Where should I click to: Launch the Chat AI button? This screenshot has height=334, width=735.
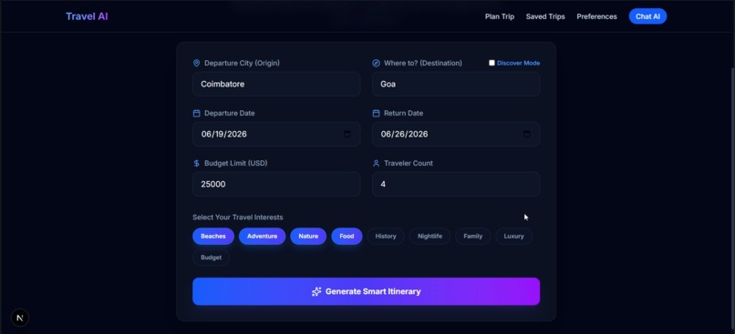pos(647,16)
